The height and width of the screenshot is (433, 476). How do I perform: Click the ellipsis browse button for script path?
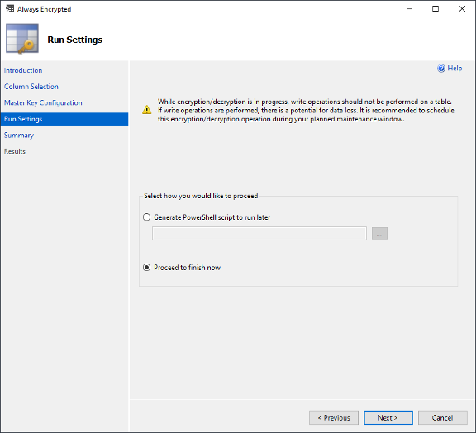pos(379,234)
